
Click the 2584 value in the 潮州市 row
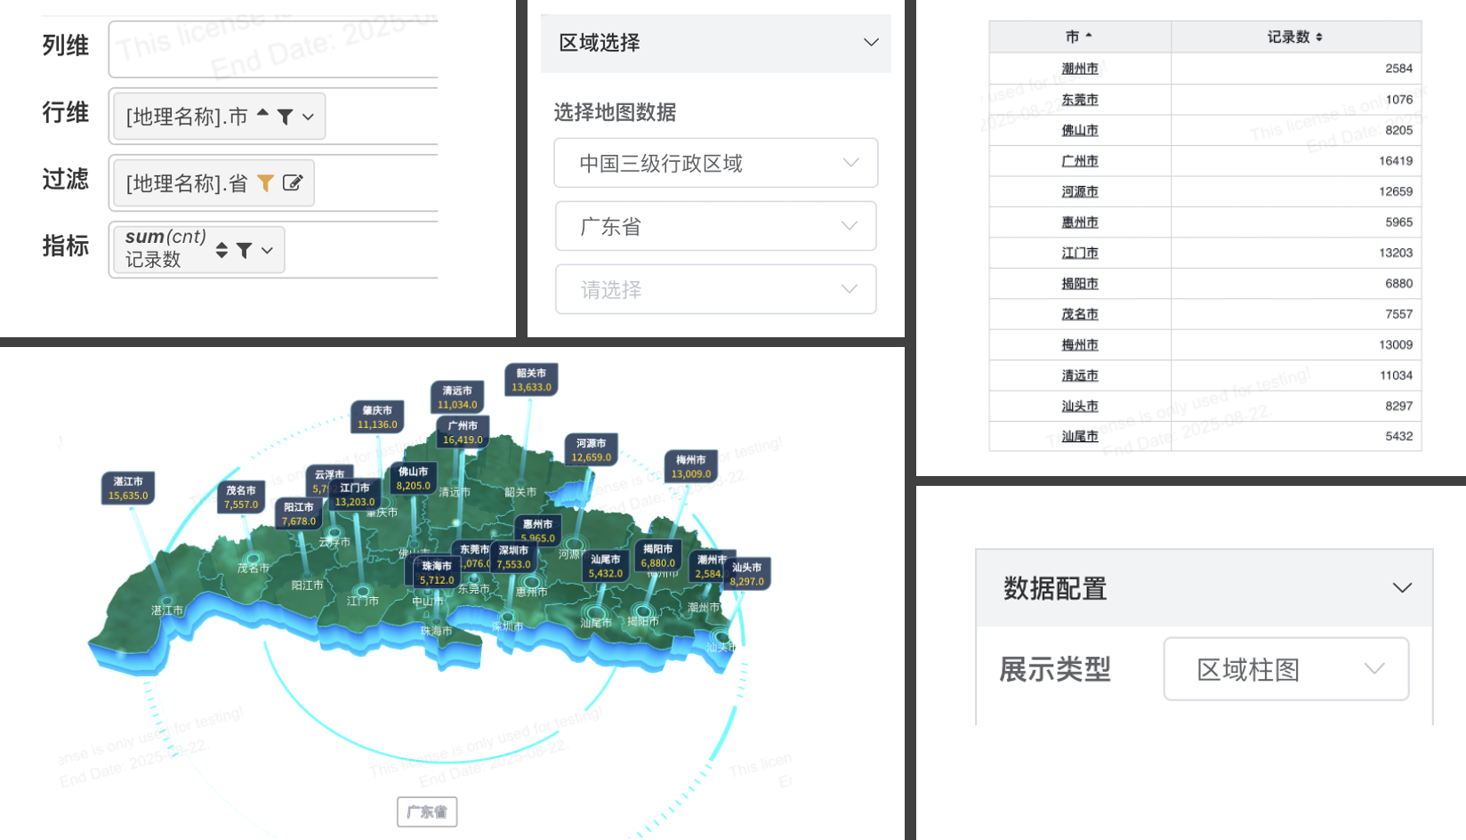(x=1398, y=69)
